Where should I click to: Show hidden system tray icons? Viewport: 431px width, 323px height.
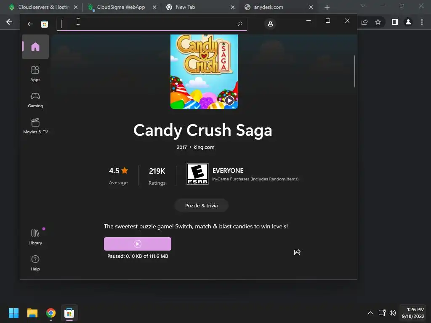coord(370,313)
